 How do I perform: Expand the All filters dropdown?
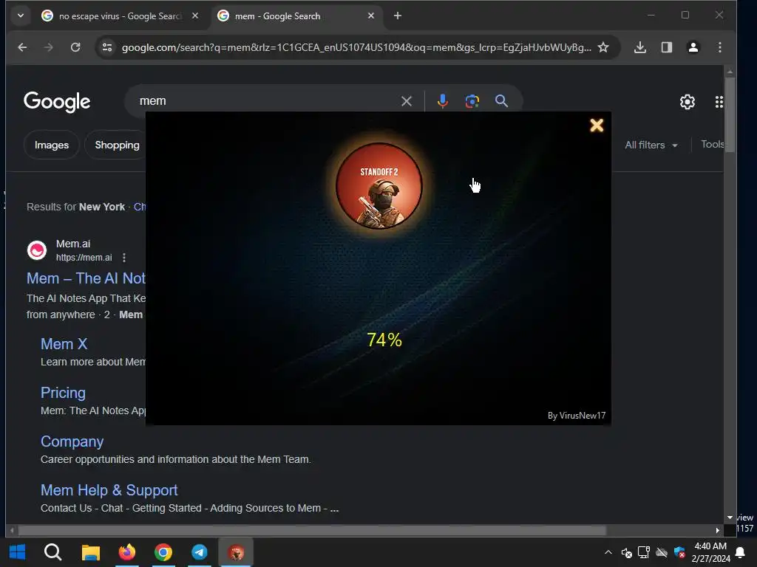click(x=651, y=145)
